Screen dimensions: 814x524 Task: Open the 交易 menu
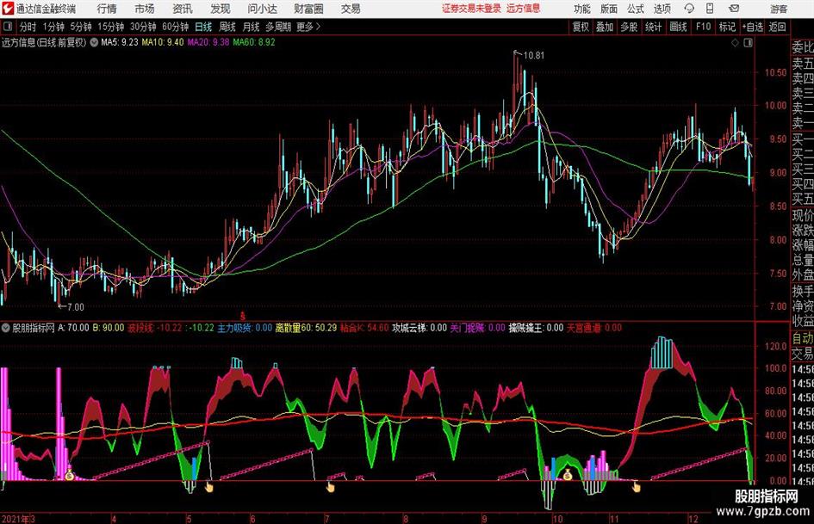pyautogui.click(x=351, y=9)
